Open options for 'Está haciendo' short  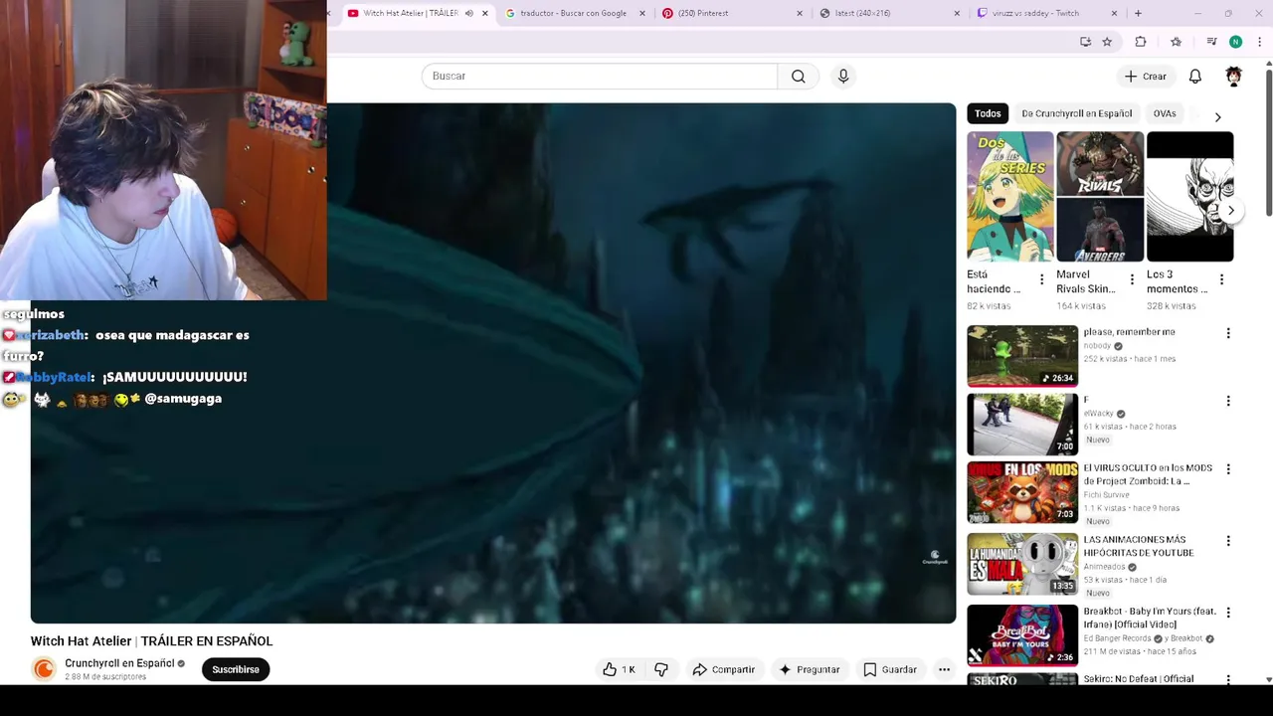click(1041, 279)
